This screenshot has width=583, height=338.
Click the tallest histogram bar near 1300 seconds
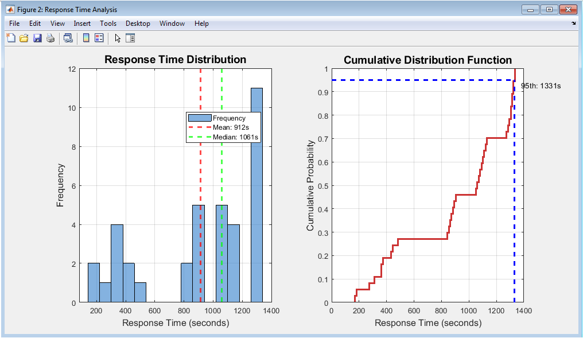point(256,195)
